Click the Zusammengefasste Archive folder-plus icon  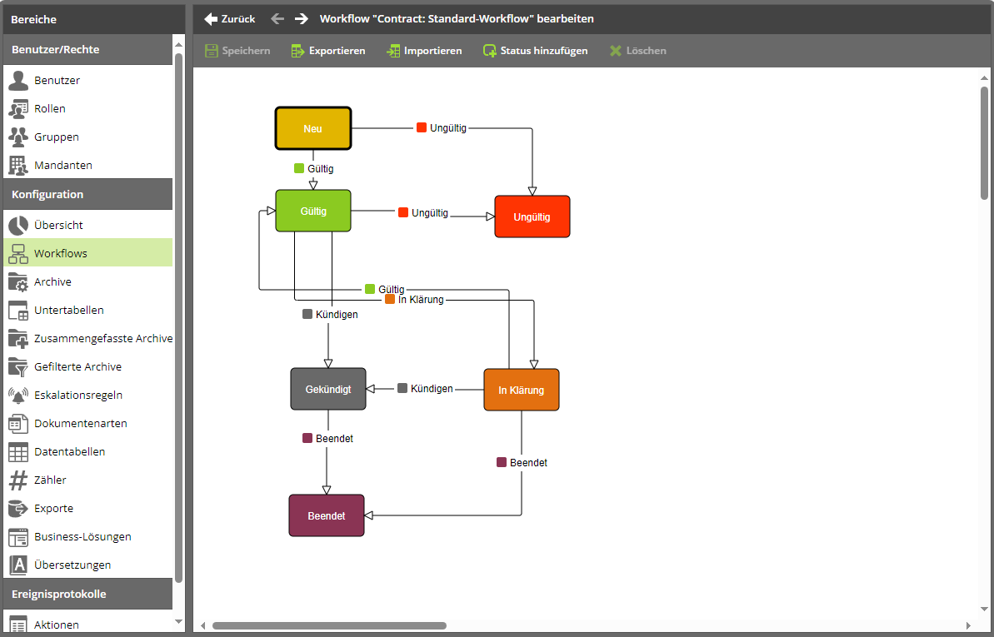click(18, 338)
